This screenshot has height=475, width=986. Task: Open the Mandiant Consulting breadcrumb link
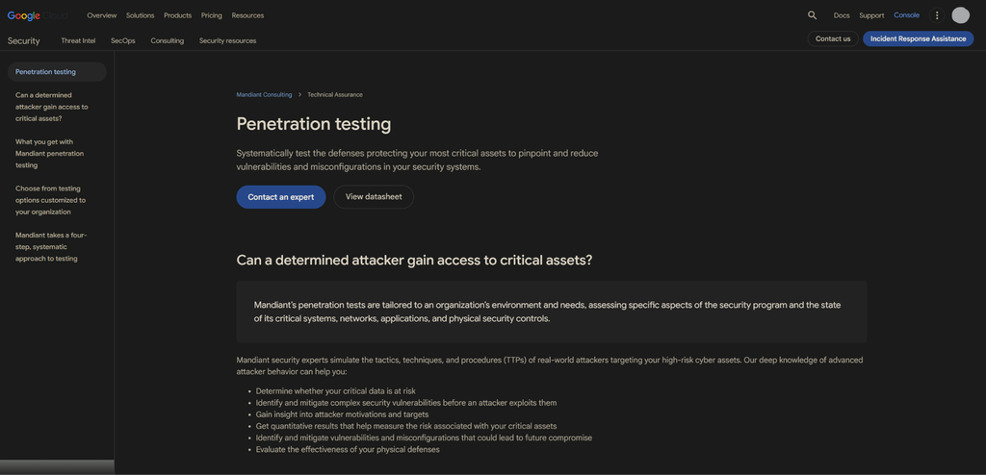coord(264,95)
